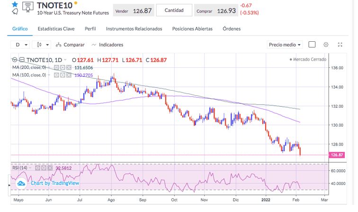358x212 pixels.
Task: Click the low value L 126.71
Action: click(x=132, y=60)
